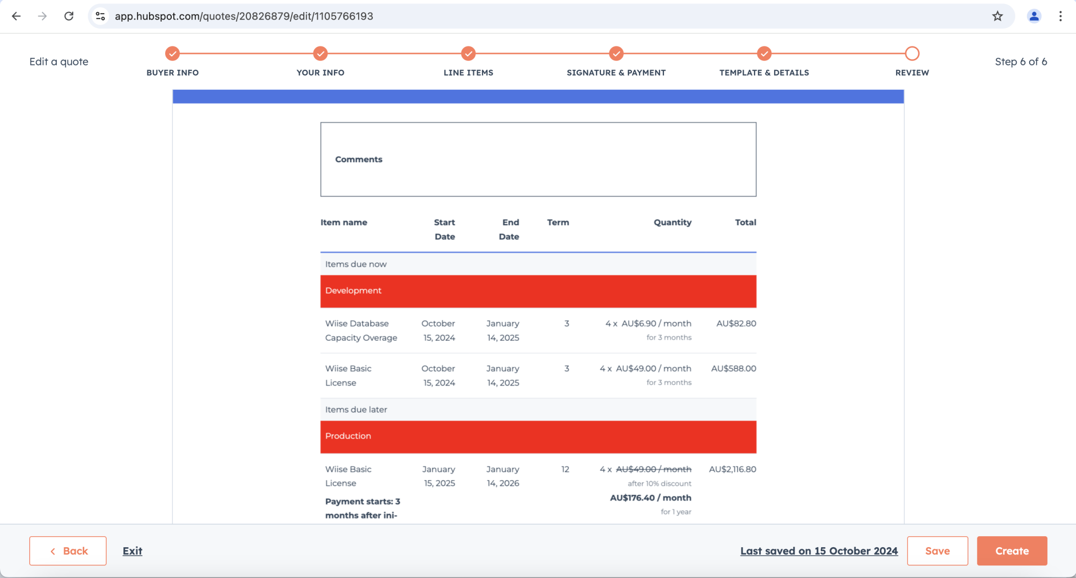Open the SIGNATURE & PAYMENT step label

[x=616, y=73]
